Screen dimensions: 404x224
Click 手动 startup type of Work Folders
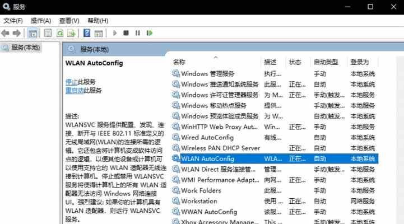pos(320,190)
